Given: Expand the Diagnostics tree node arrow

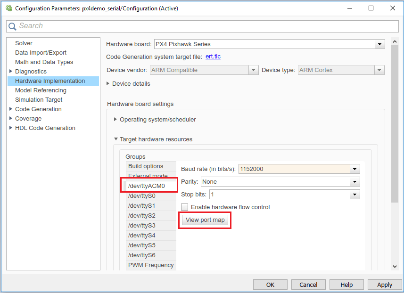Looking at the screenshot, I should click(x=10, y=71).
